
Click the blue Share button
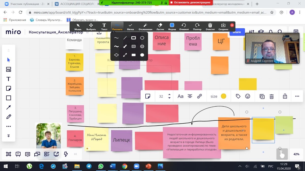point(237,32)
